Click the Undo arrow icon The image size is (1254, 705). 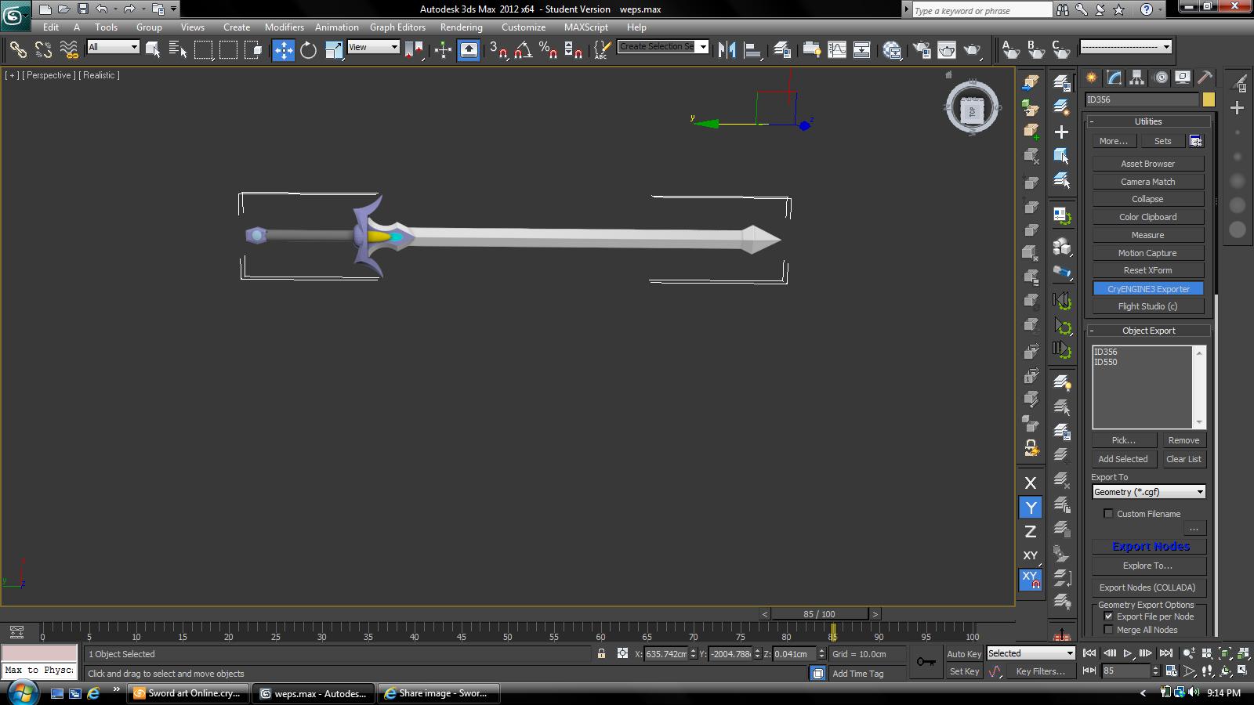pos(101,9)
